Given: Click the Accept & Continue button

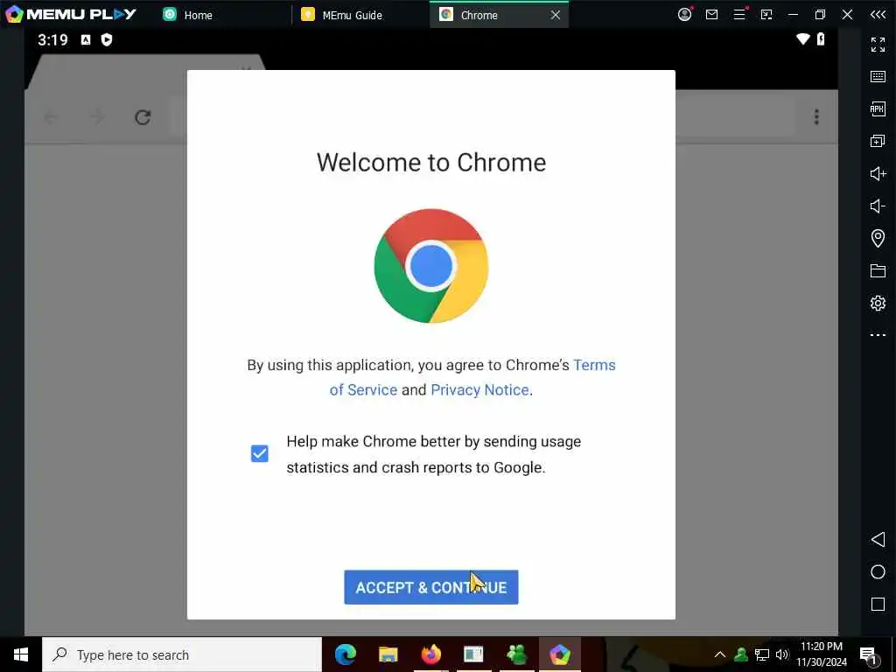Looking at the screenshot, I should point(430,587).
